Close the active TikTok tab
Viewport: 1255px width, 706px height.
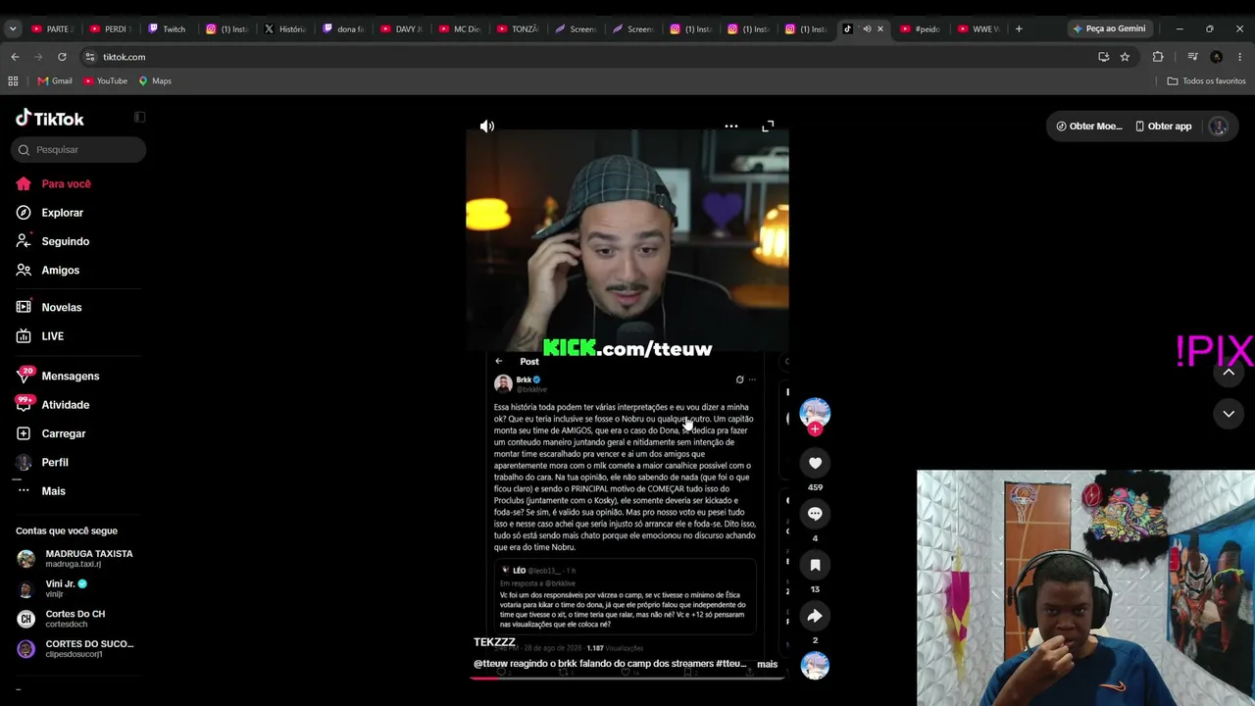880,29
